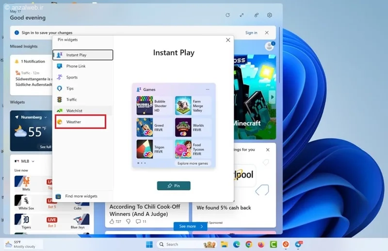Image resolution: width=388 pixels, height=251 pixels.
Task: Click the Tips lightbulb icon
Action: 59,89
